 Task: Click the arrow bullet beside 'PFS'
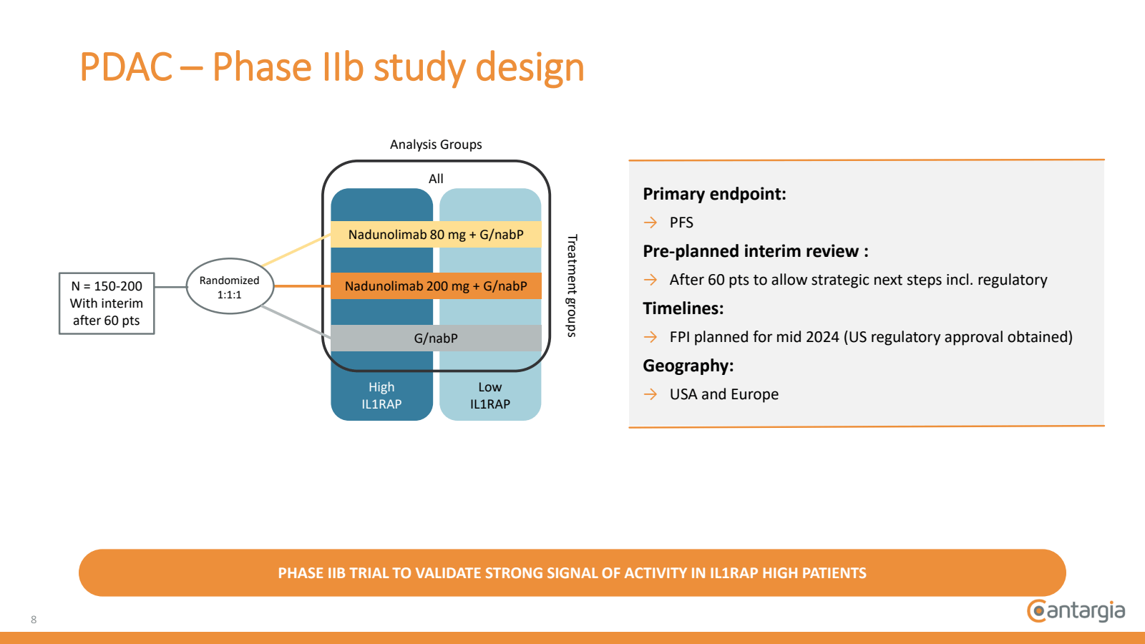pyautogui.click(x=651, y=223)
